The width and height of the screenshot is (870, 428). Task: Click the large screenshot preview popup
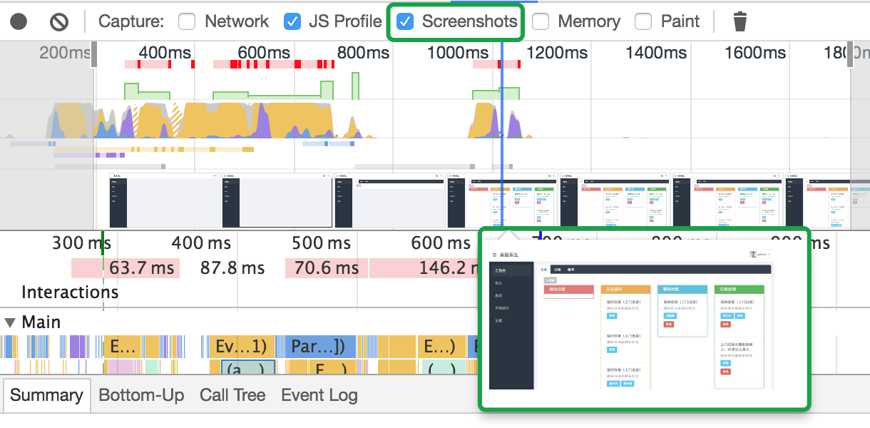tap(645, 319)
